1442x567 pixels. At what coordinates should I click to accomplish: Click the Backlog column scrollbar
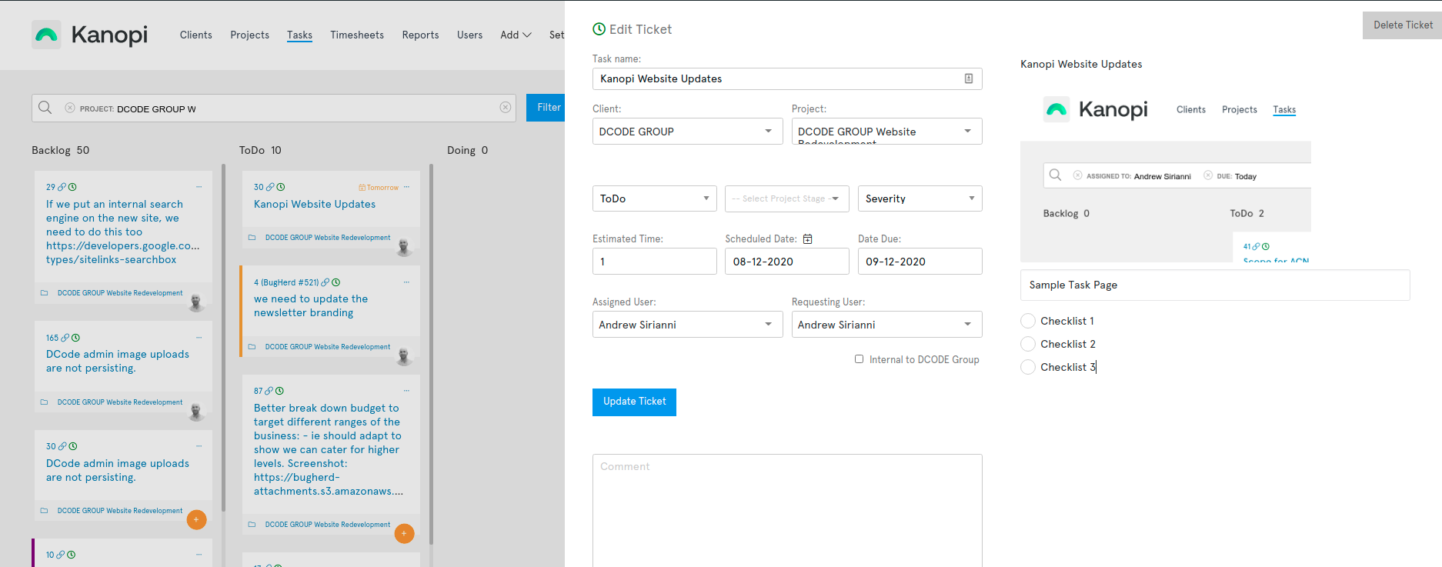click(223, 339)
